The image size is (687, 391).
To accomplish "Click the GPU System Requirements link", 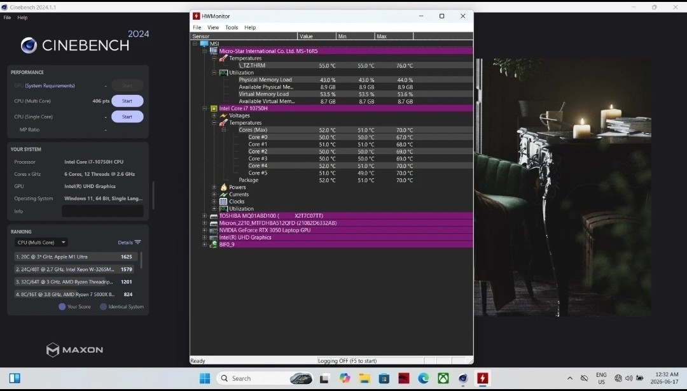I will tap(50, 85).
